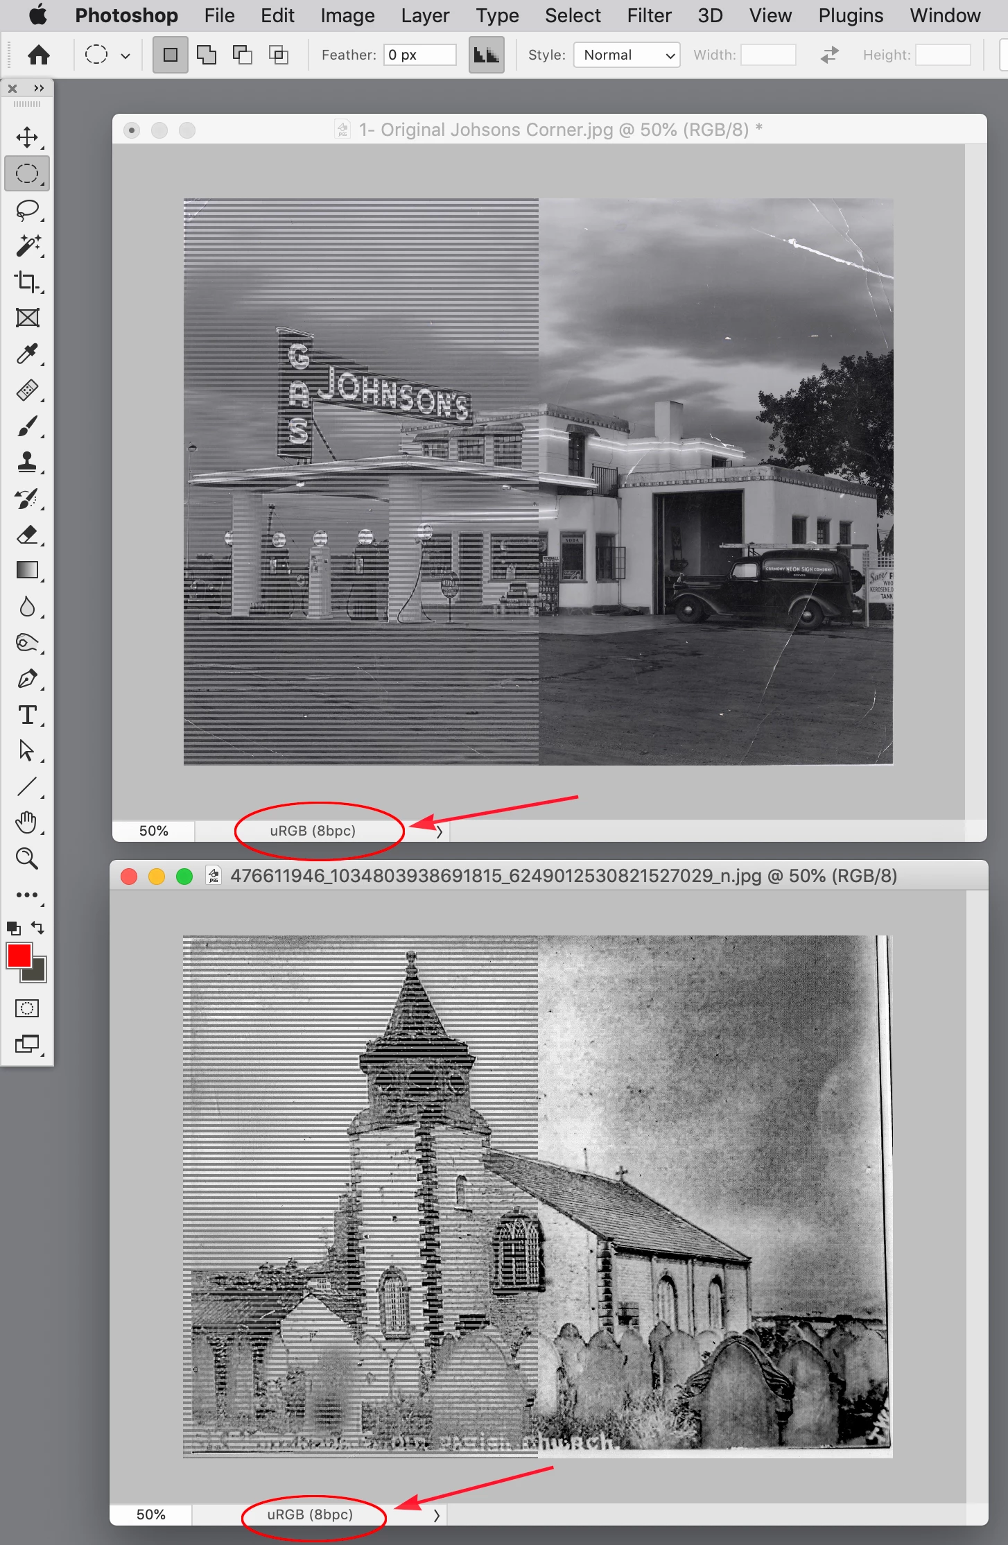Select the Line tool

click(x=27, y=787)
